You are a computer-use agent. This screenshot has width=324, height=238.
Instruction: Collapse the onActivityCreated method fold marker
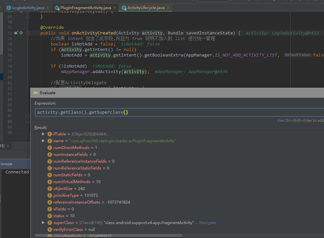pyautogui.click(x=28, y=33)
